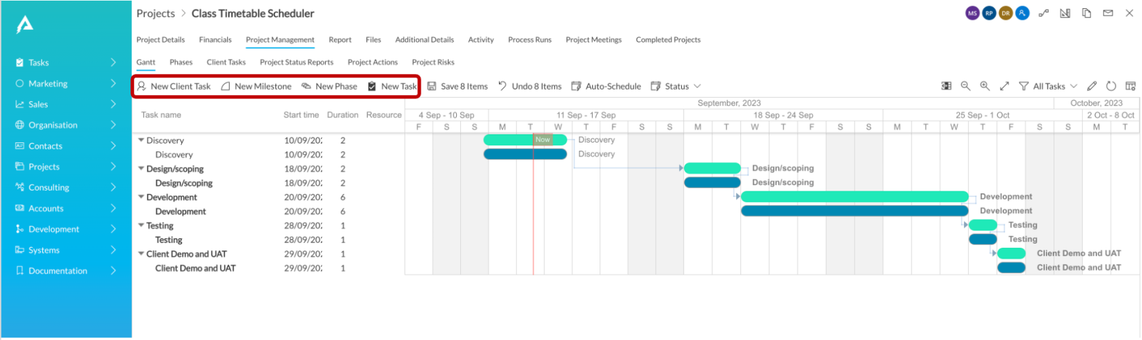The image size is (1142, 340).
Task: Refresh the Gantt with circular arrow icon
Action: pos(1111,86)
